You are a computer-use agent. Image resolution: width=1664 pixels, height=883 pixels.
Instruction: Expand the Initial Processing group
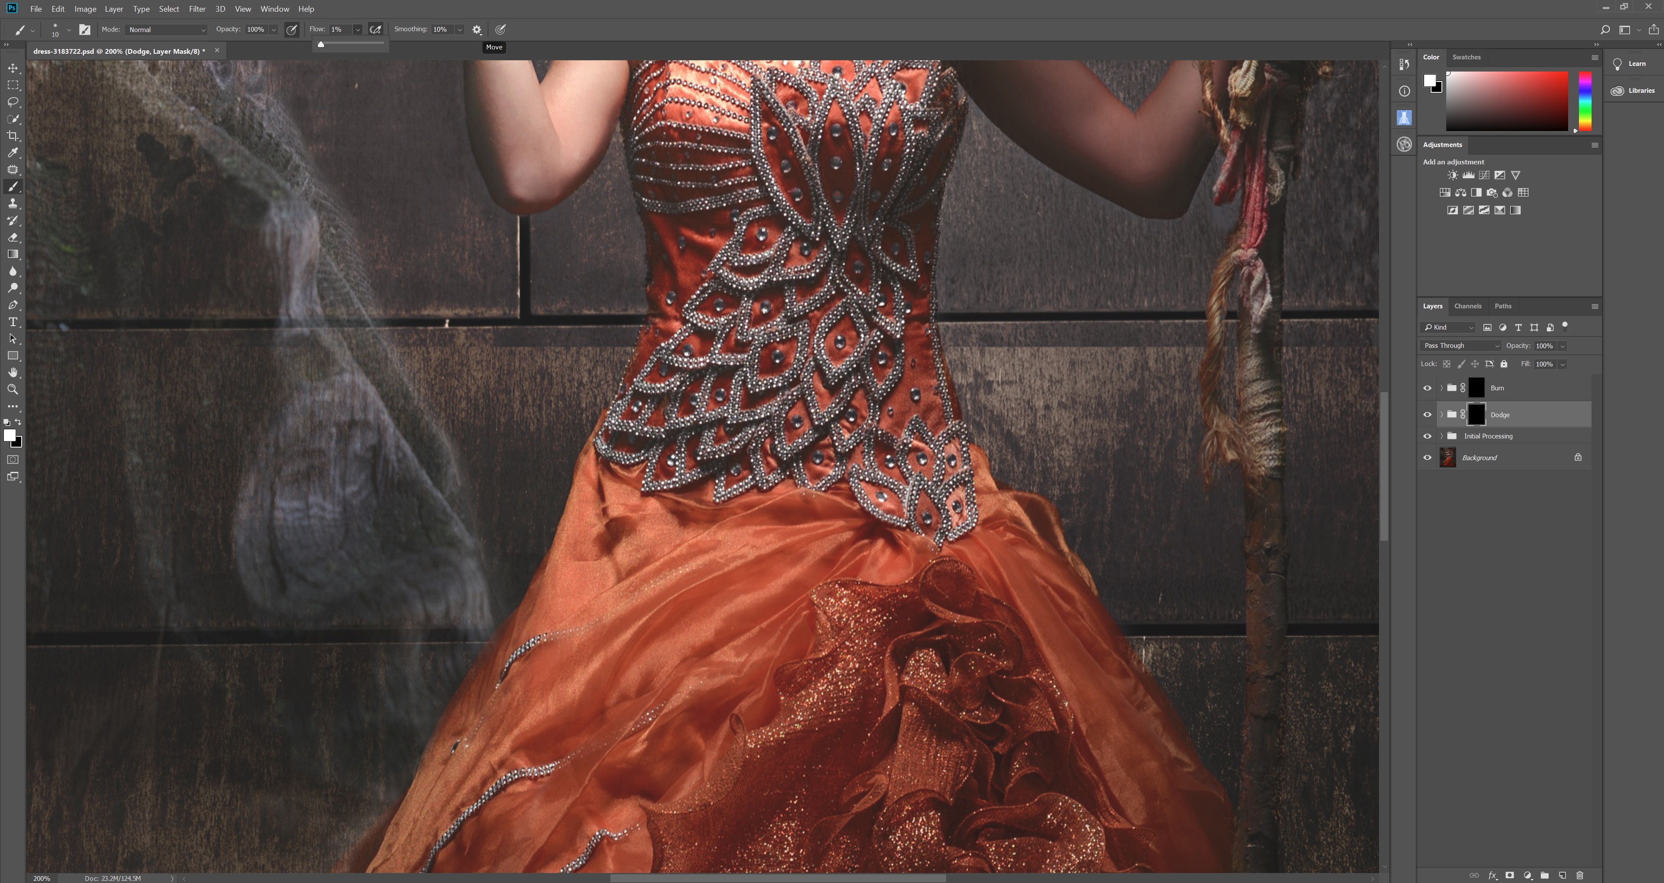1441,436
